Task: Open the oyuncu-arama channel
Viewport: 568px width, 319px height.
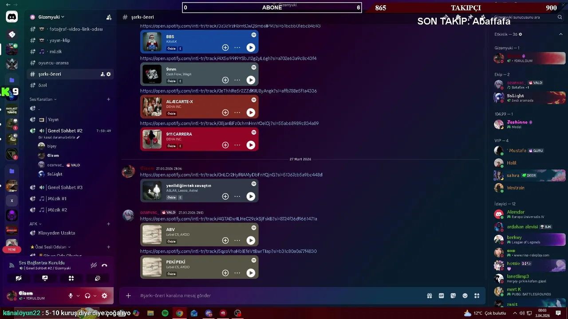Action: (70, 63)
